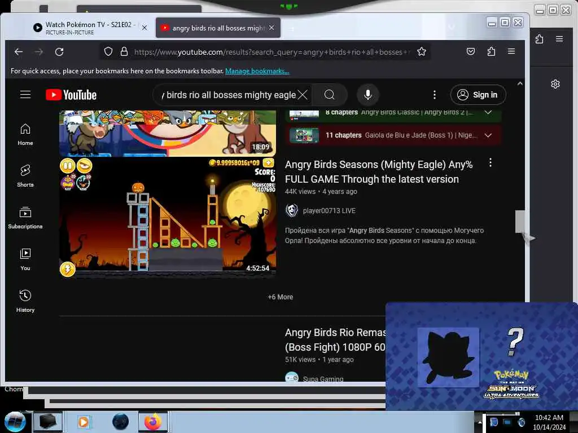The image size is (578, 433).
Task: Reload the YouTube page
Action: (x=59, y=52)
